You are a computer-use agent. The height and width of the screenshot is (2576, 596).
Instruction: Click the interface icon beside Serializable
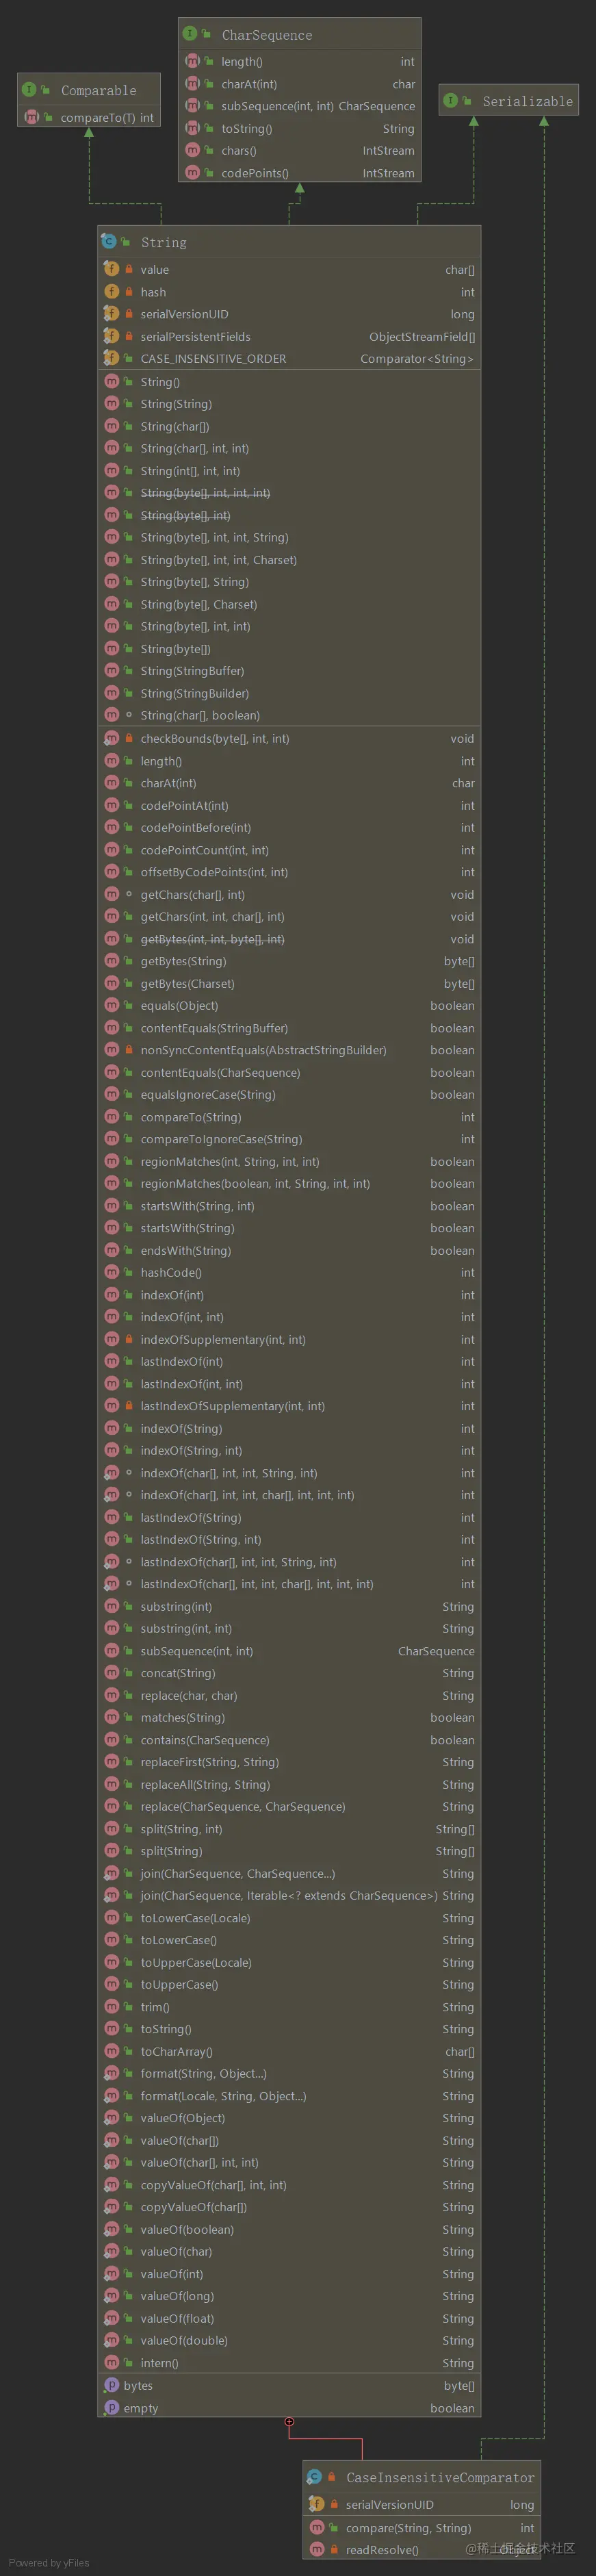pyautogui.click(x=451, y=101)
